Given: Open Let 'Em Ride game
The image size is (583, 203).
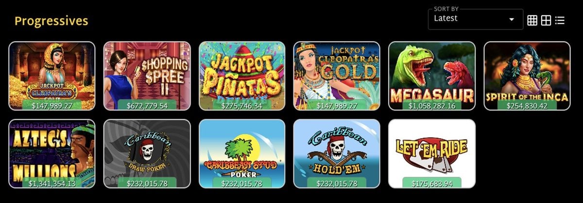Looking at the screenshot, I should [x=432, y=154].
